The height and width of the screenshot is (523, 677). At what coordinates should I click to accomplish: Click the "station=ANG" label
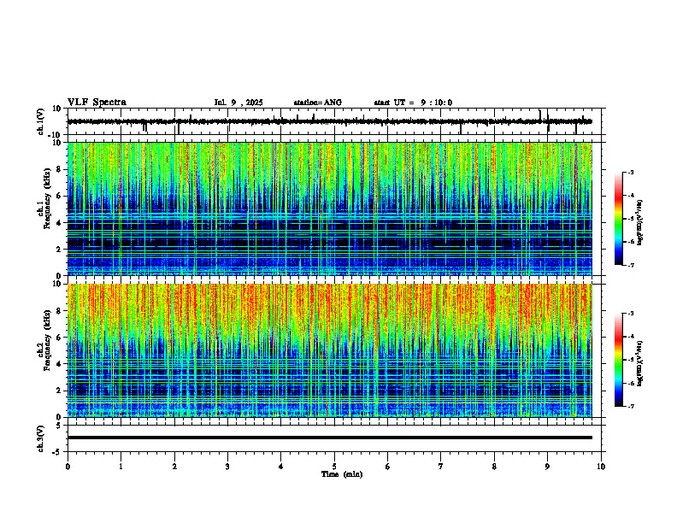click(x=318, y=103)
